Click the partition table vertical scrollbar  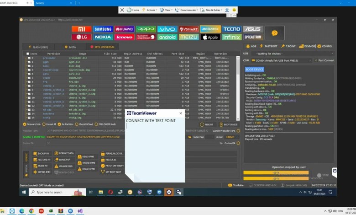[x=238, y=88]
